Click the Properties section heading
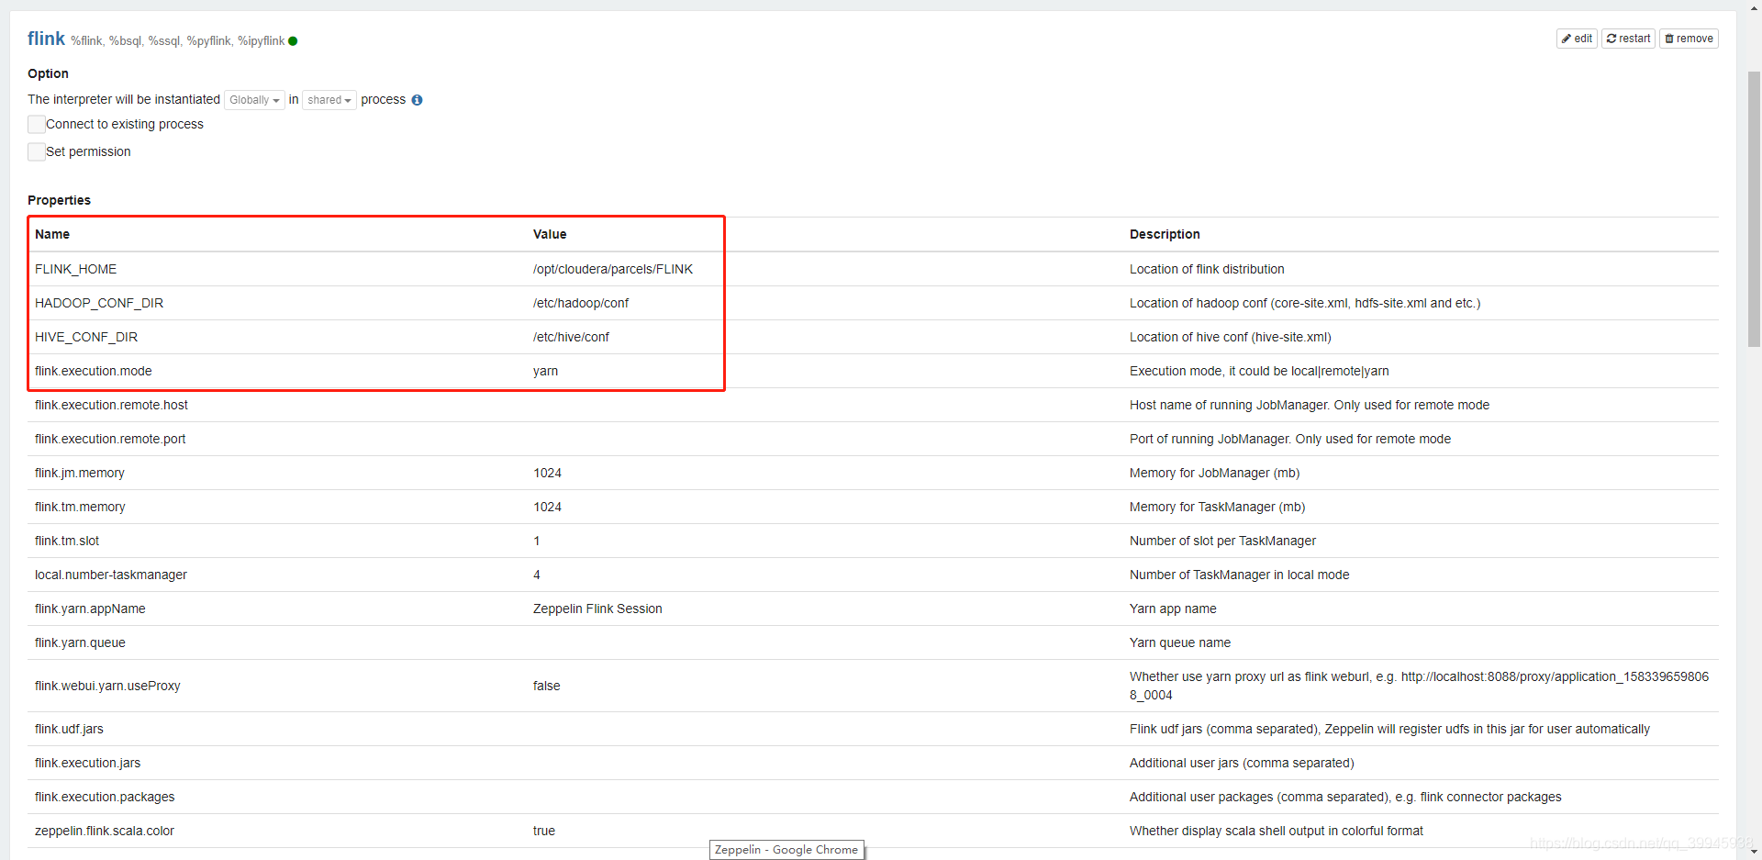Viewport: 1762px width, 860px height. point(59,200)
